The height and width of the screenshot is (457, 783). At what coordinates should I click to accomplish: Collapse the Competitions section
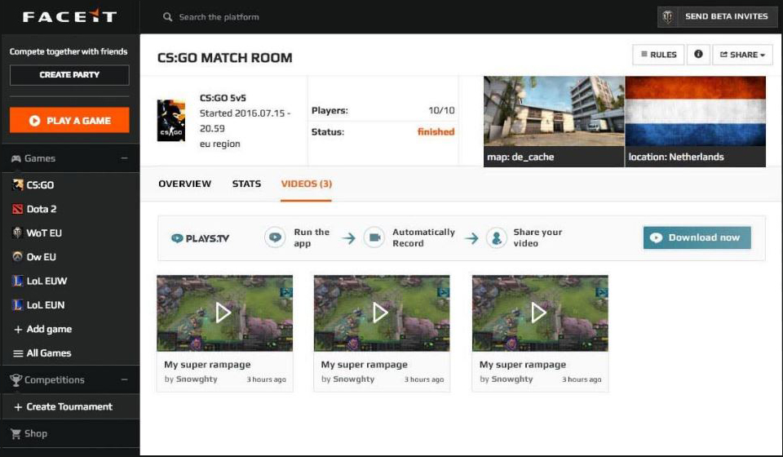pos(124,379)
